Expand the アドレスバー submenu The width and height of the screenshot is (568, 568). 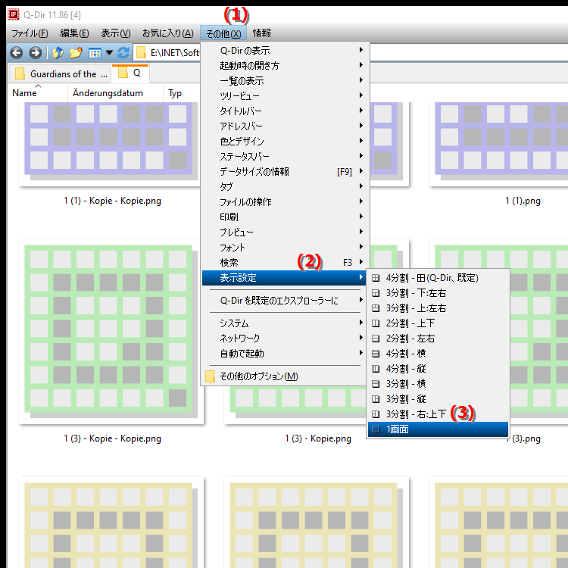(285, 126)
